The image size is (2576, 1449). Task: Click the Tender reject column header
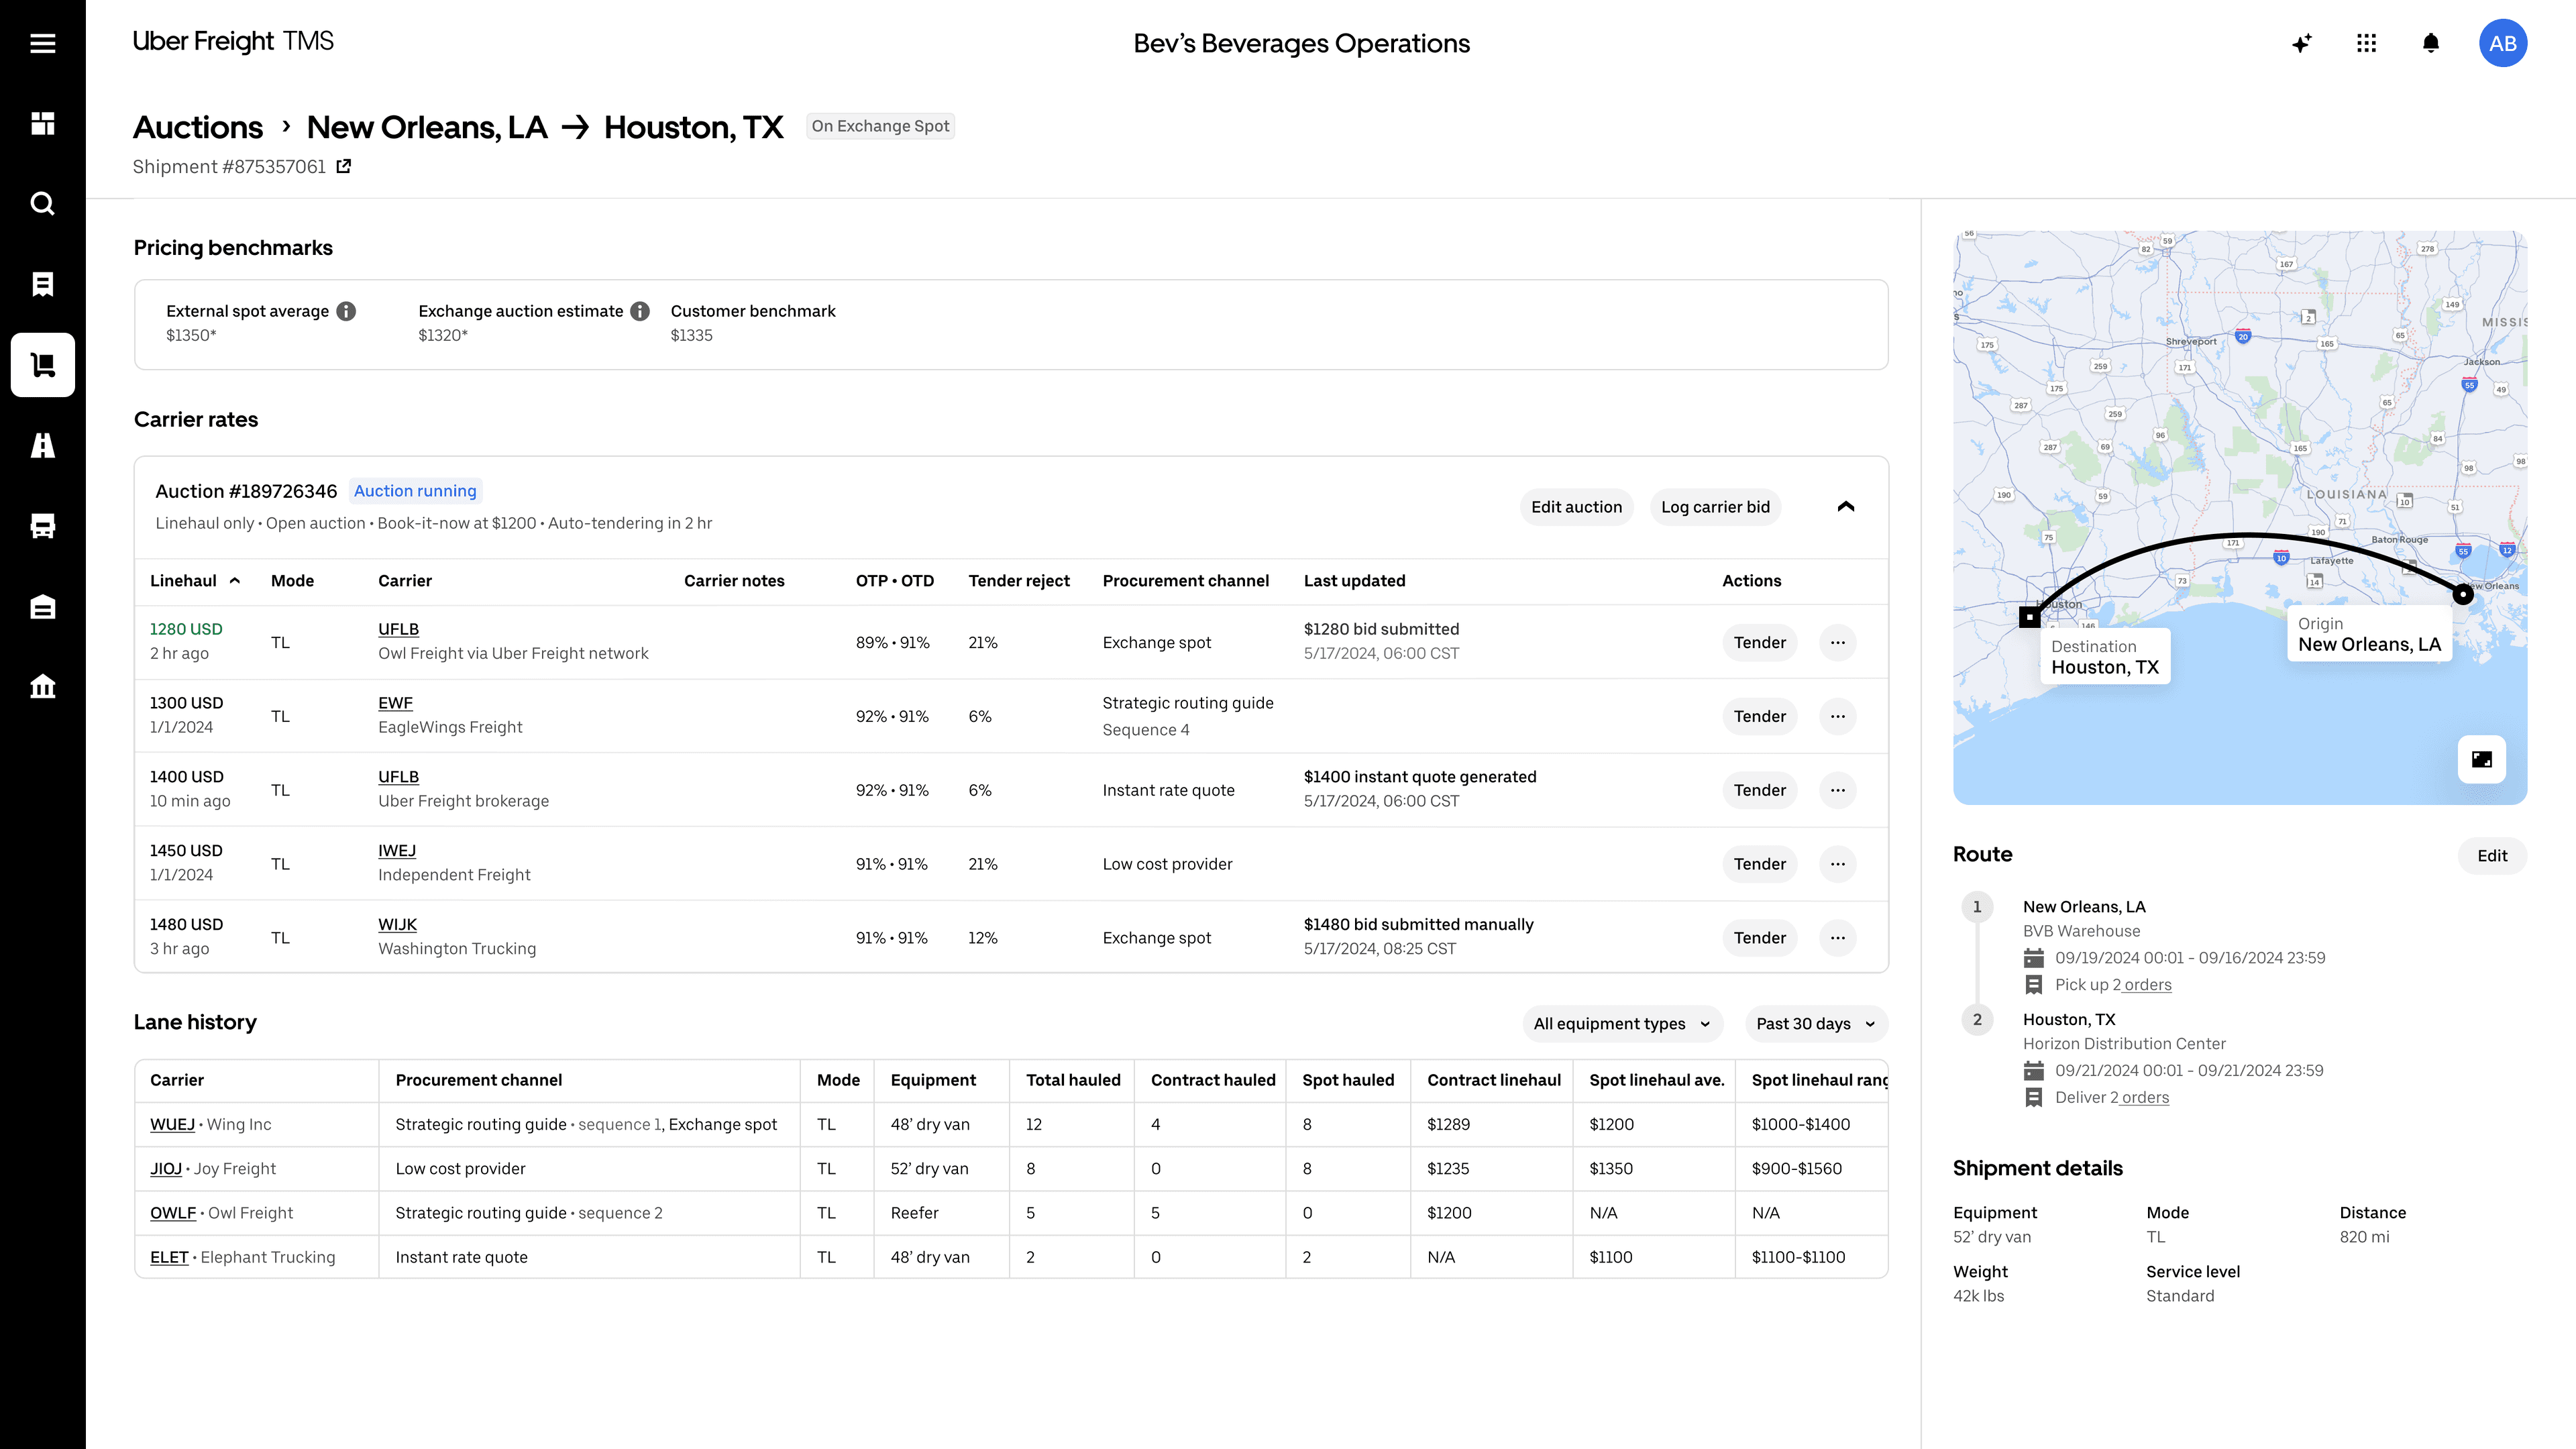pyautogui.click(x=1018, y=581)
